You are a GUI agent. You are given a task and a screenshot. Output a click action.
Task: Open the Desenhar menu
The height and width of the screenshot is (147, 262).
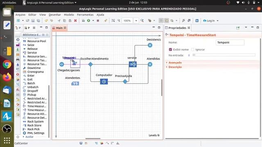pyautogui.click(x=55, y=15)
